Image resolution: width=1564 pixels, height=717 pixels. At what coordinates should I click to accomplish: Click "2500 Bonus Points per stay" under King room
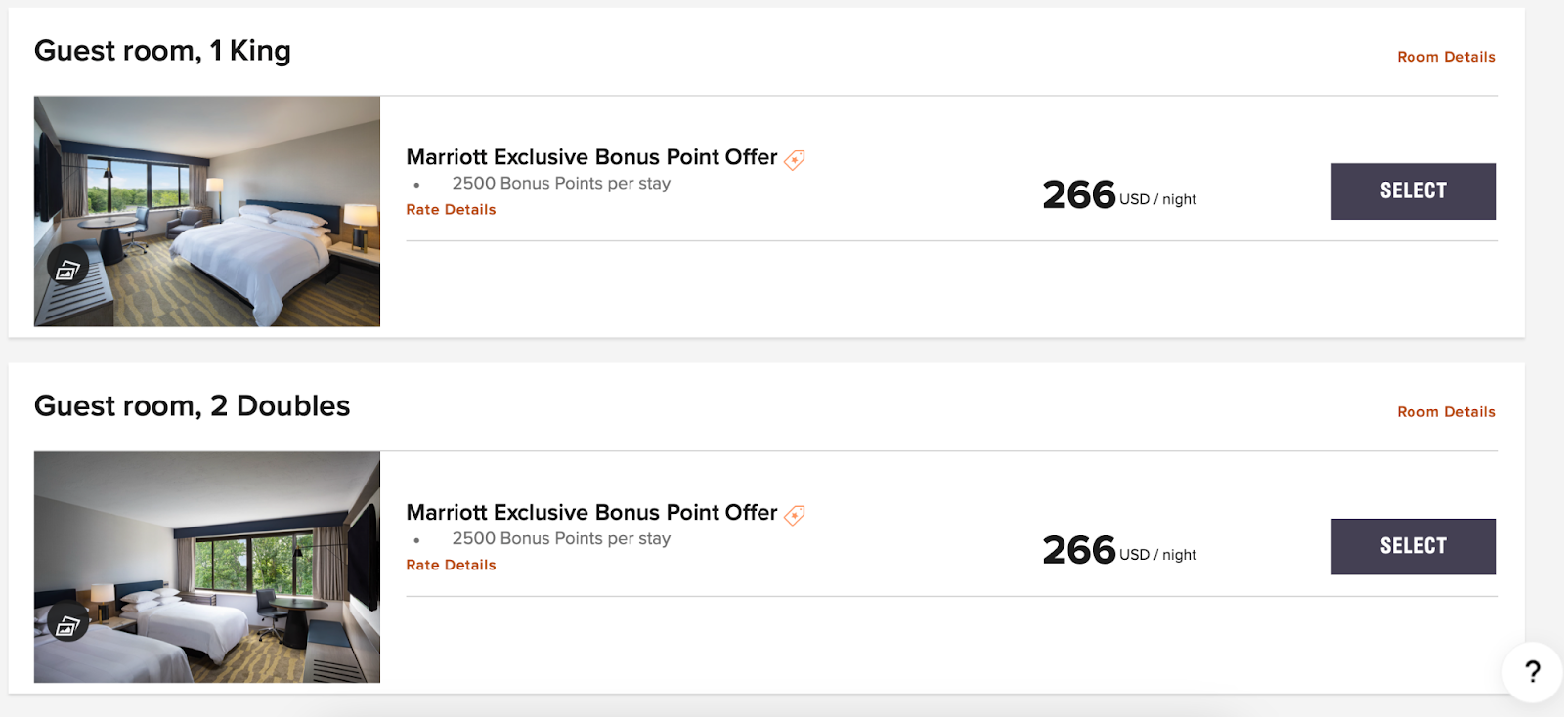click(x=561, y=184)
